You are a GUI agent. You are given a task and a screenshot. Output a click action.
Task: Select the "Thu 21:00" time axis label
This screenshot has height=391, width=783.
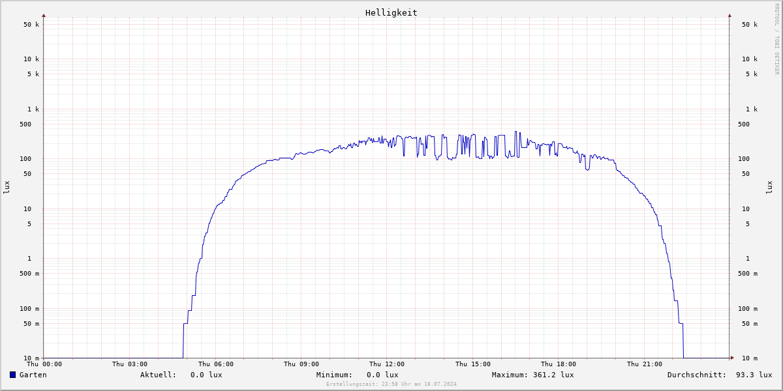point(645,364)
